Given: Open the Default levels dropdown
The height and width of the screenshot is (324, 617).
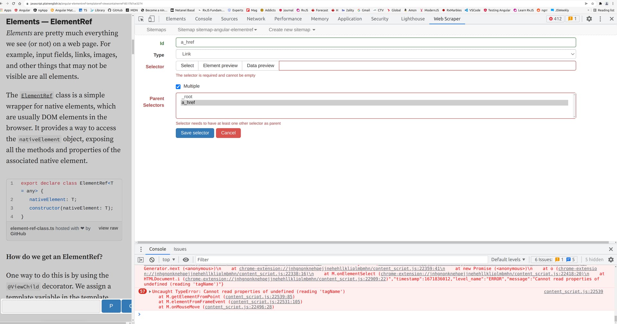Looking at the screenshot, I should pyautogui.click(x=508, y=260).
